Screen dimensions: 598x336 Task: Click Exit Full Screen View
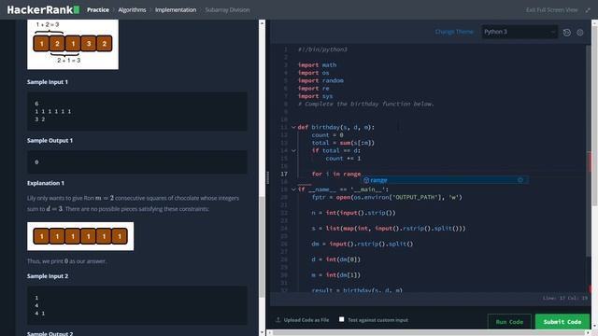click(552, 10)
